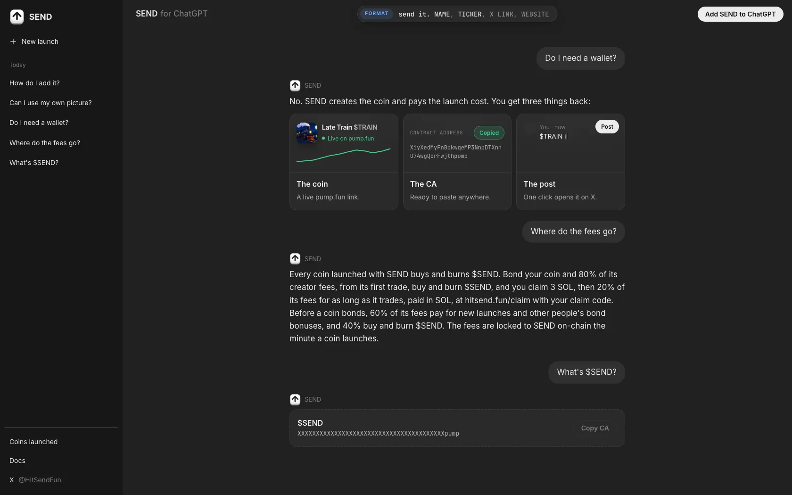
Task: Click the FORMAT badge in top bar
Action: tap(376, 14)
